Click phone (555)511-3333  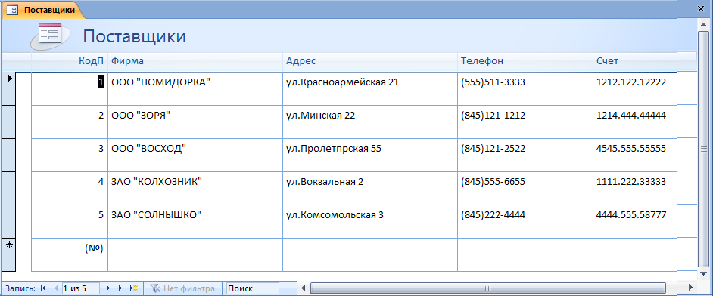click(525, 89)
